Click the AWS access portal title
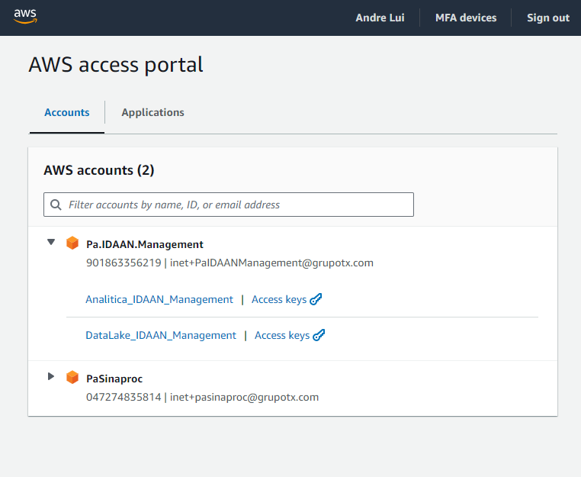Viewport: 581px width, 477px height. (x=116, y=65)
